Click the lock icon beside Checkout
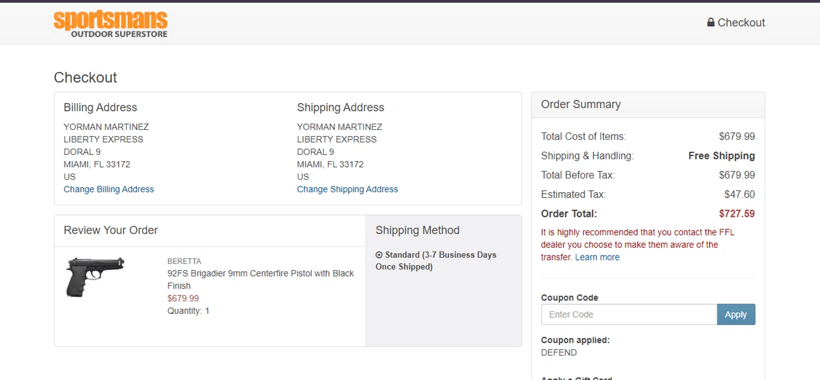 tap(711, 22)
